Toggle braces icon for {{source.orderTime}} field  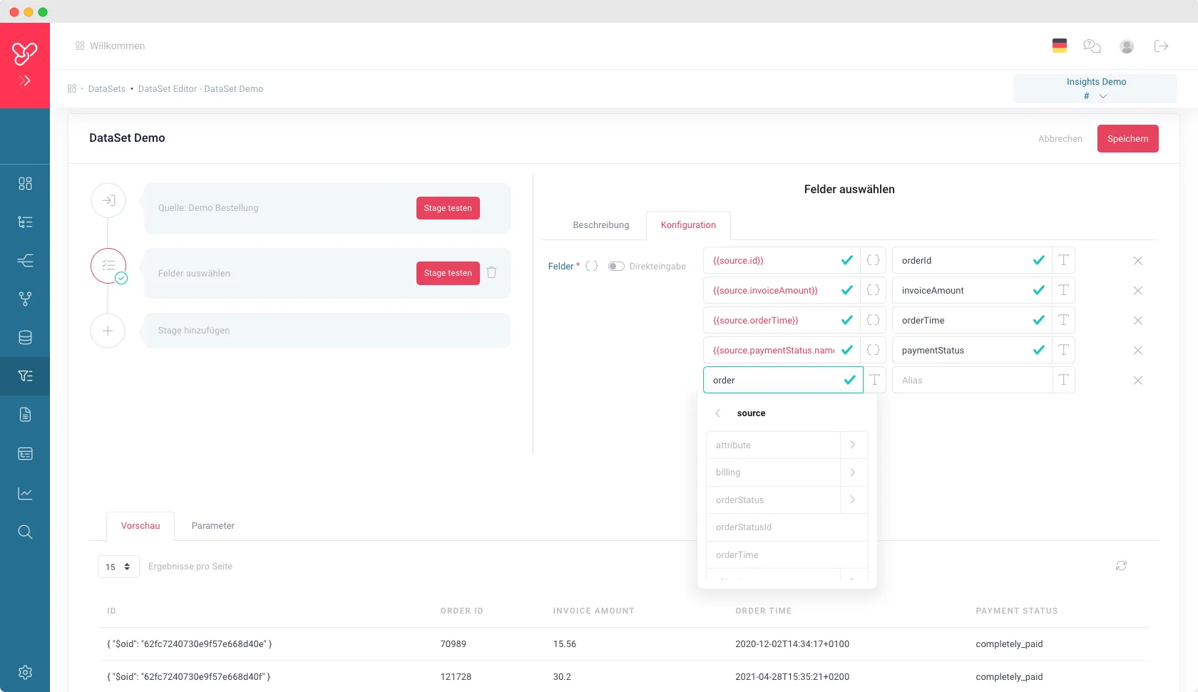873,320
